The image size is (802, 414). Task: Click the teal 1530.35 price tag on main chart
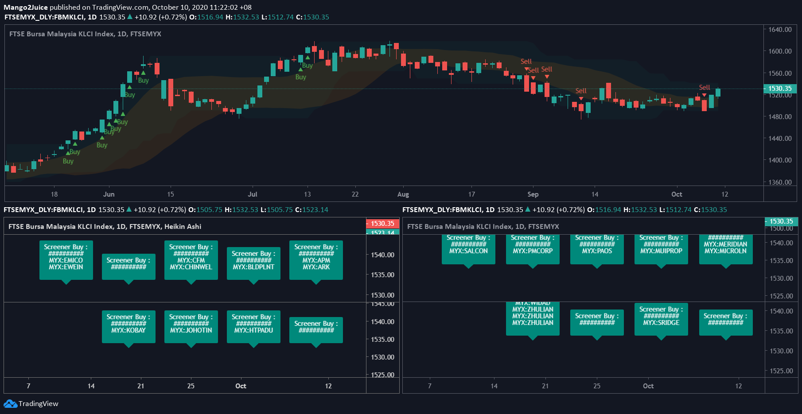tap(780, 89)
